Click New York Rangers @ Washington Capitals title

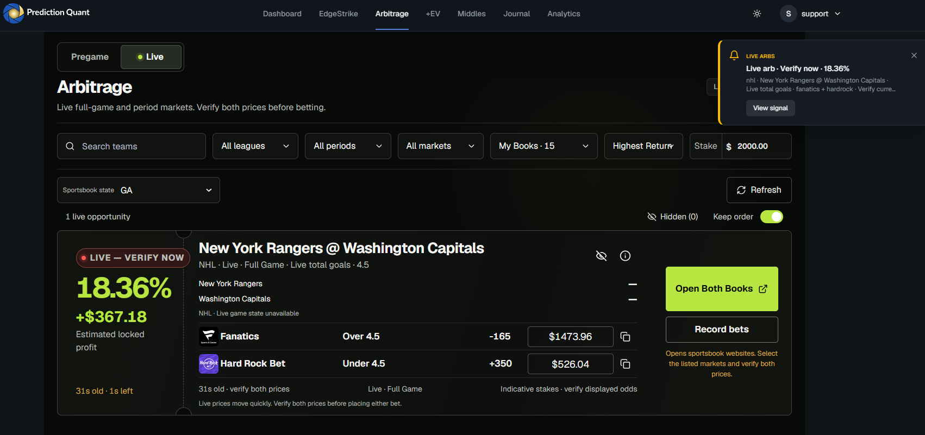point(341,248)
